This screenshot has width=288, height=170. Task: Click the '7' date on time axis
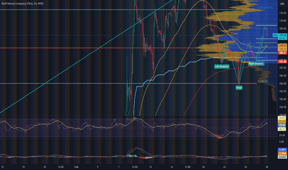119,167
